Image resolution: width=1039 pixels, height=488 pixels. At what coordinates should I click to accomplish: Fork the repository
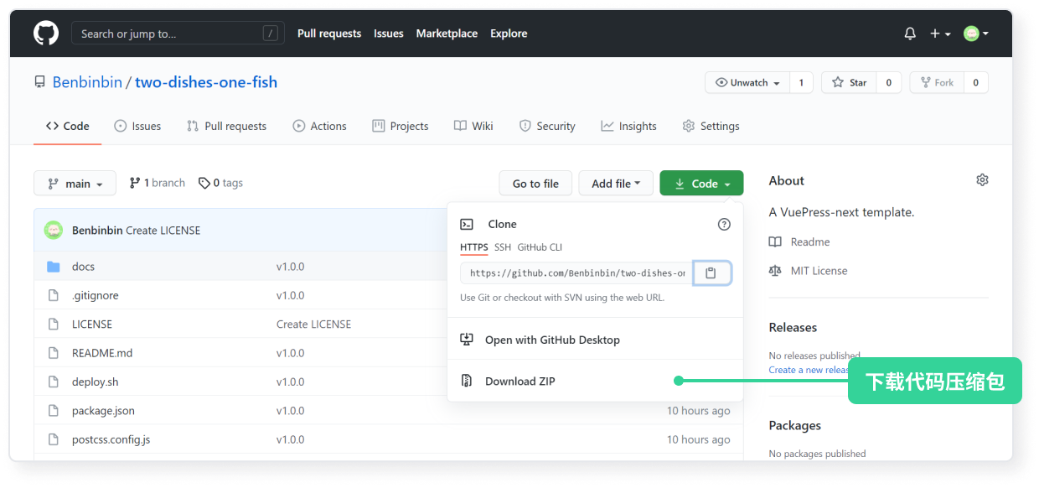[937, 82]
